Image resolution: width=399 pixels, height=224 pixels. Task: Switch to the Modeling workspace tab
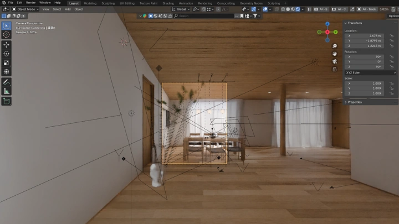coord(90,3)
